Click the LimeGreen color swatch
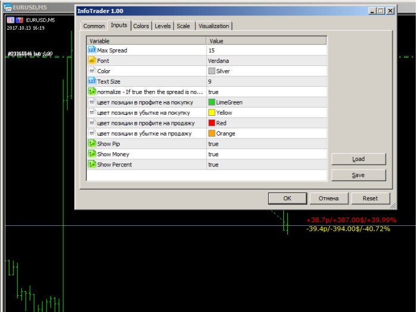Screen dimensions: 417x312 [212, 102]
